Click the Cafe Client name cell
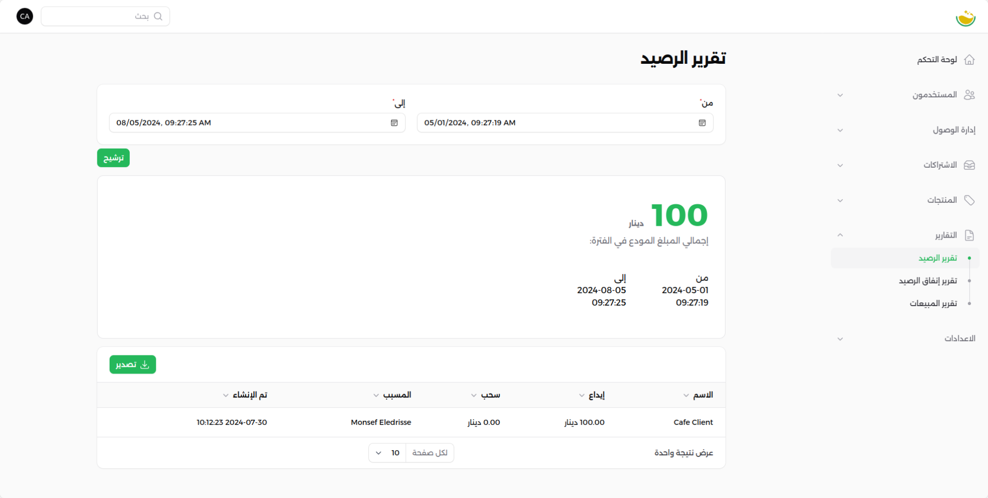988x498 pixels. click(x=693, y=422)
